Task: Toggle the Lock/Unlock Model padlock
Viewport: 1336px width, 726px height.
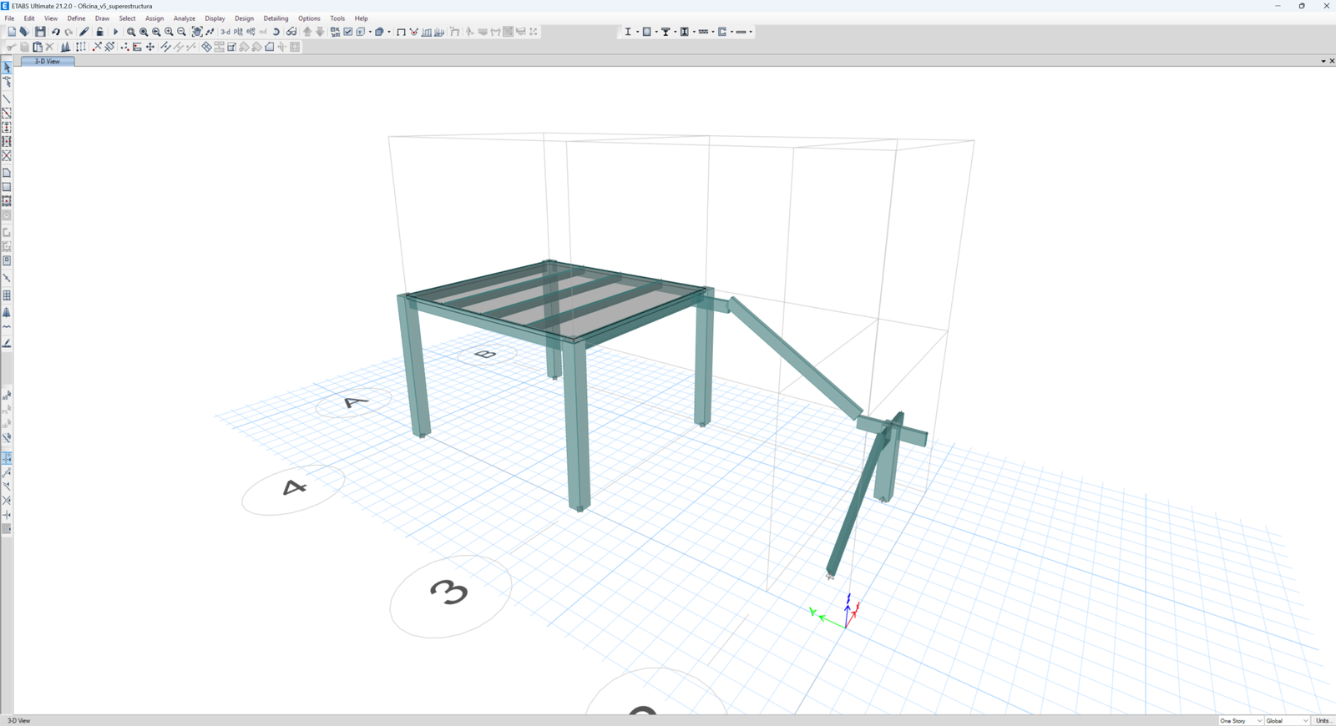Action: pos(99,32)
